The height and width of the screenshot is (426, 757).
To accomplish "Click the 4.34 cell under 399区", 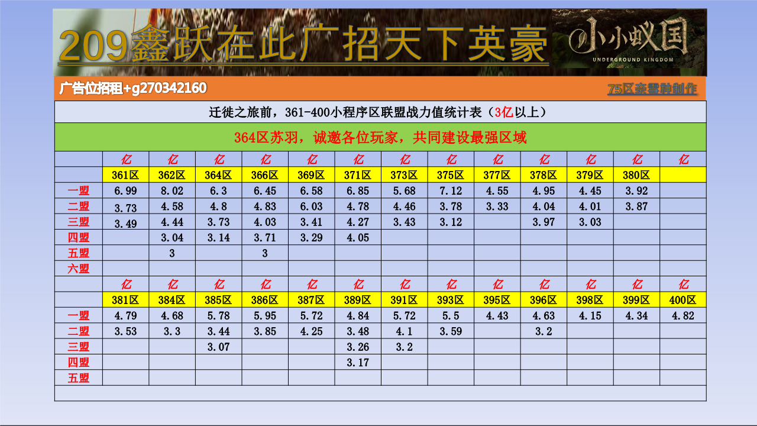I will (x=636, y=316).
